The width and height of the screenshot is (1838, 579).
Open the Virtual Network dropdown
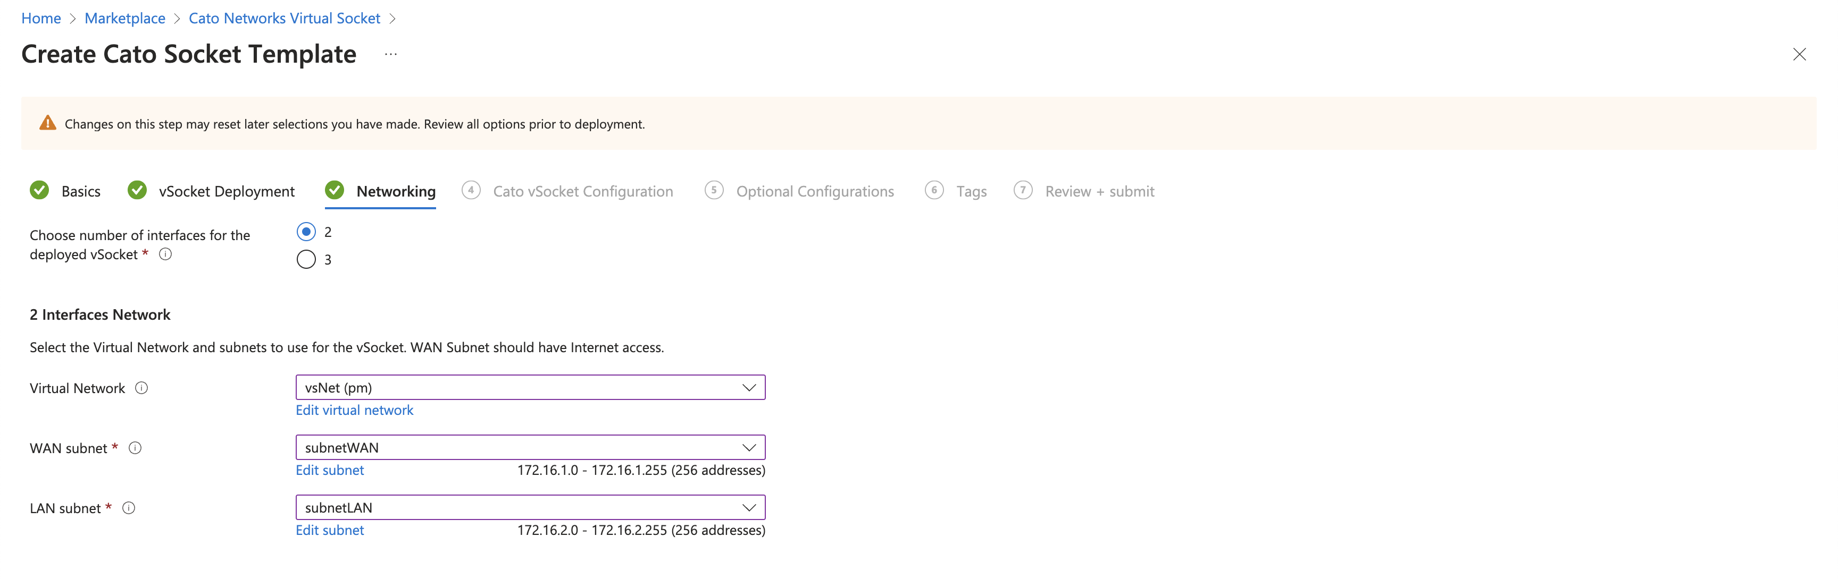[x=530, y=387]
